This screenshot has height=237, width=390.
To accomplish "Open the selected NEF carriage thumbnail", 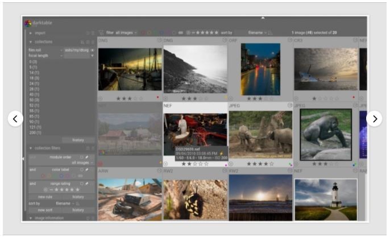I will tap(195, 134).
